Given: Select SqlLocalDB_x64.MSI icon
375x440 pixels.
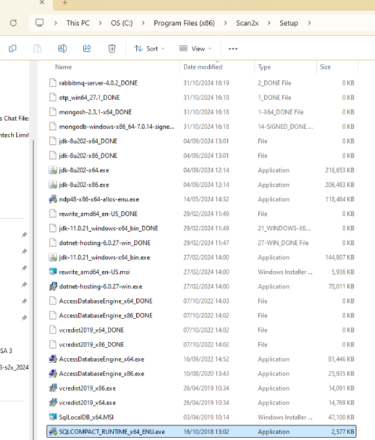Looking at the screenshot, I should point(53,417).
